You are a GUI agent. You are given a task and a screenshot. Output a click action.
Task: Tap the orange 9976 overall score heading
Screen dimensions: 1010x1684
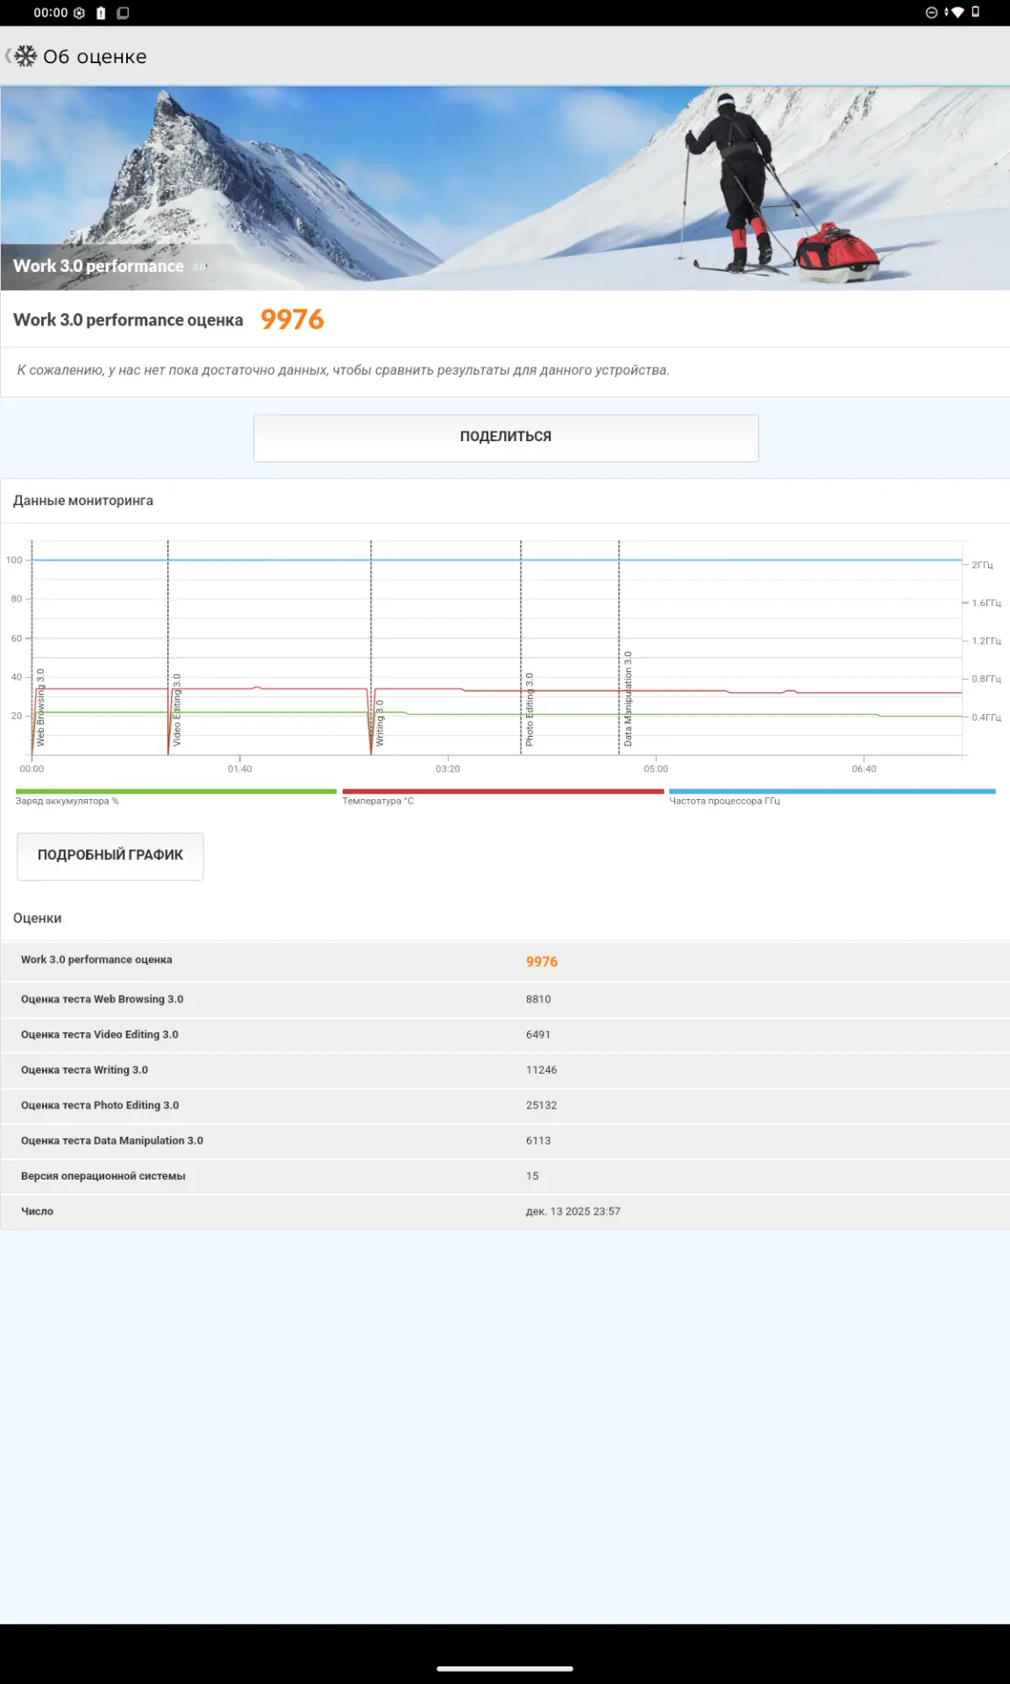(292, 319)
